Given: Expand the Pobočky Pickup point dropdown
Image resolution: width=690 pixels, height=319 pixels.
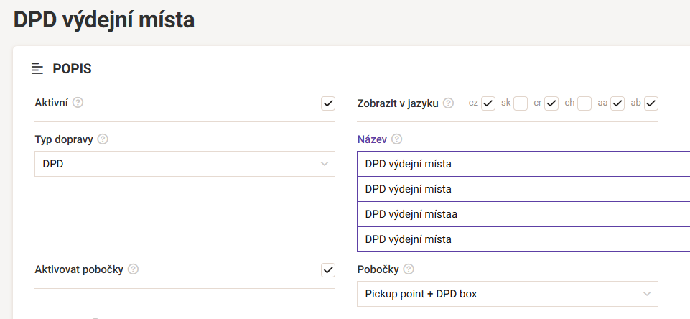Looking at the screenshot, I should [x=507, y=294].
